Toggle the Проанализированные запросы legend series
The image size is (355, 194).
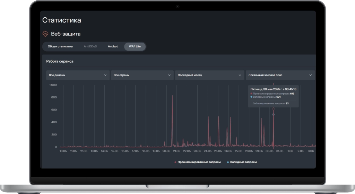coord(197,162)
